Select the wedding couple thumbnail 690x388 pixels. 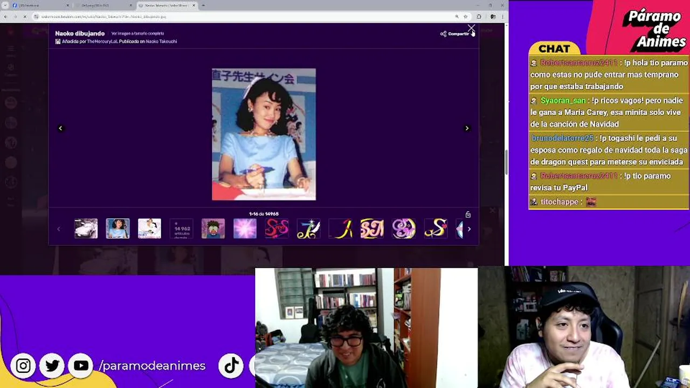(149, 229)
